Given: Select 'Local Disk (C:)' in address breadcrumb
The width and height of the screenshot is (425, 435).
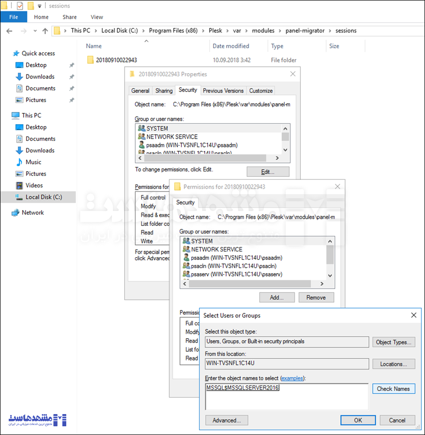Looking at the screenshot, I should [119, 31].
